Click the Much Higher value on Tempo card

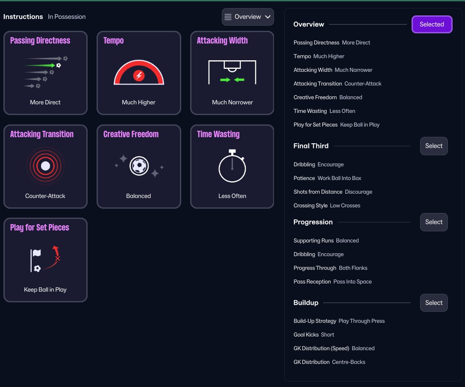[x=138, y=102]
